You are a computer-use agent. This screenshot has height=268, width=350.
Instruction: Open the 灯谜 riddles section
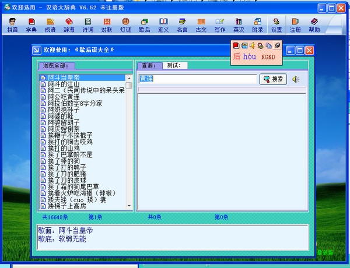pyautogui.click(x=125, y=25)
